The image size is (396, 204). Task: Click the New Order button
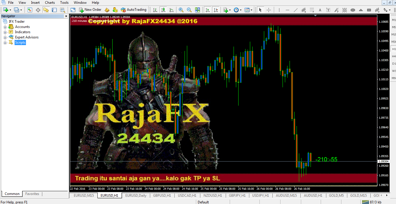point(90,10)
